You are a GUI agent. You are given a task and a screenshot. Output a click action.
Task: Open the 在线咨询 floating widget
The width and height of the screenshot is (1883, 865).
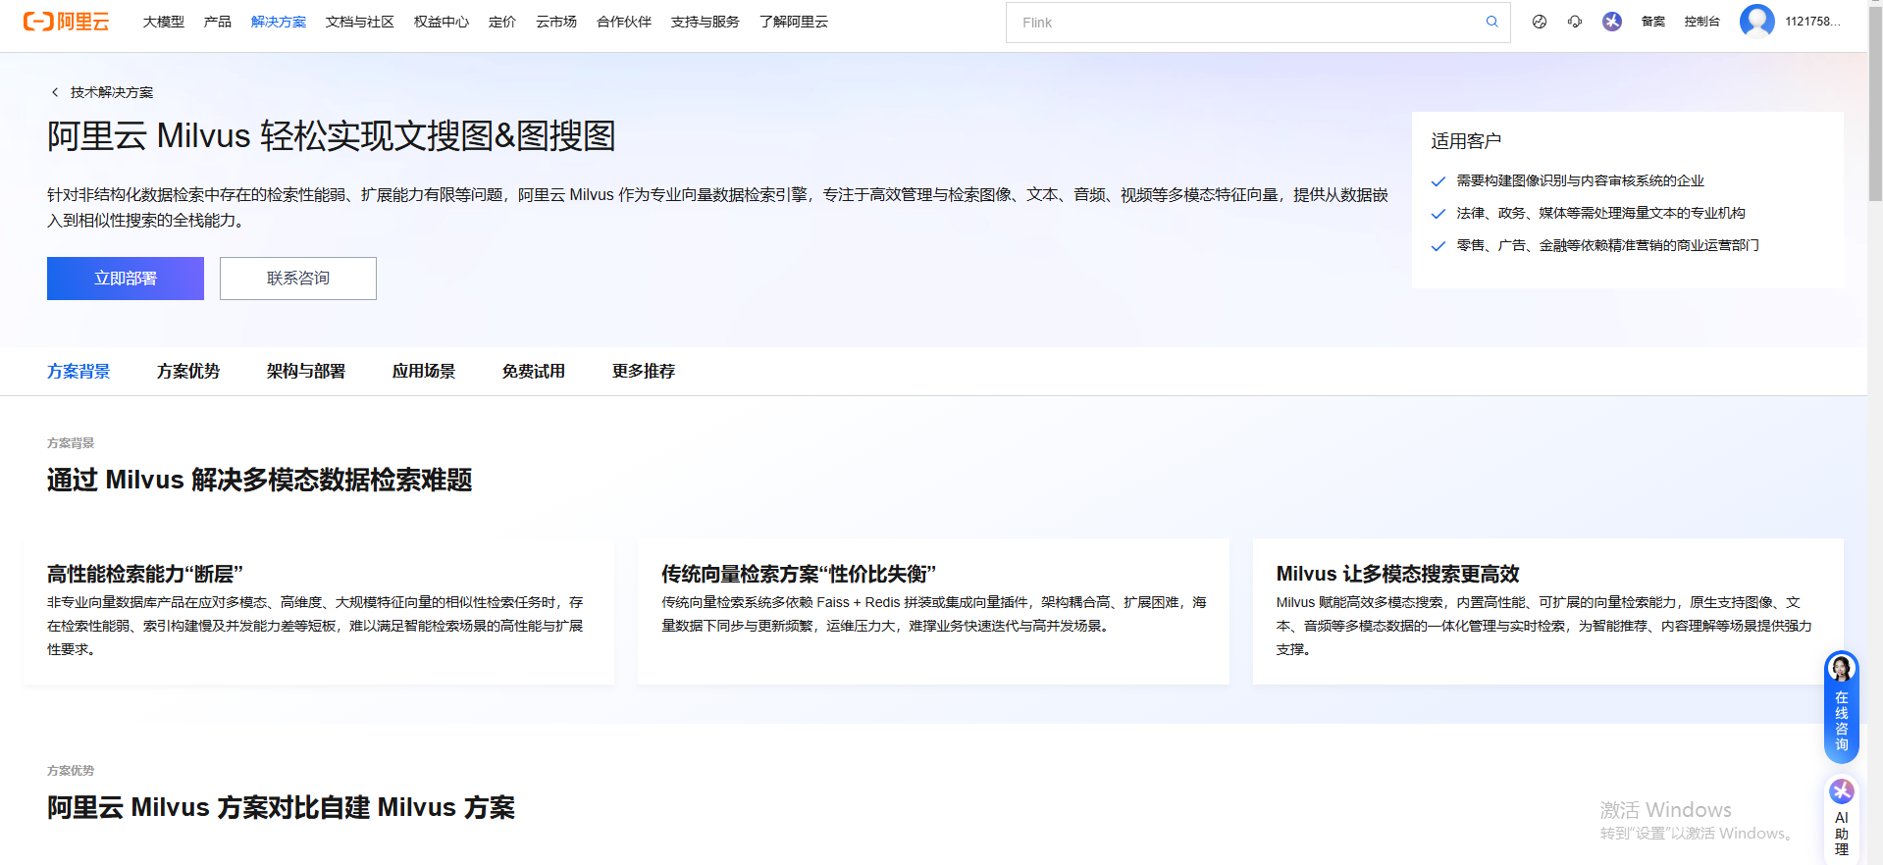(x=1842, y=707)
